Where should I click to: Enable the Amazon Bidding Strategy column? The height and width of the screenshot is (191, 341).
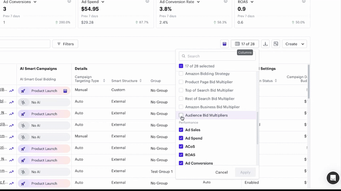pos(181,74)
